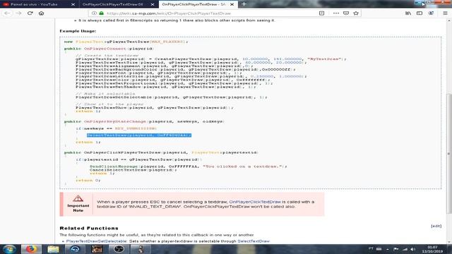This screenshot has height=254, width=452.
Task: Bookmark this page with the star icon
Action: [x=356, y=13]
